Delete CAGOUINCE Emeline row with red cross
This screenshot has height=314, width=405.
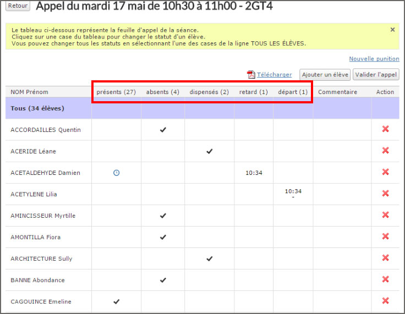click(x=385, y=301)
